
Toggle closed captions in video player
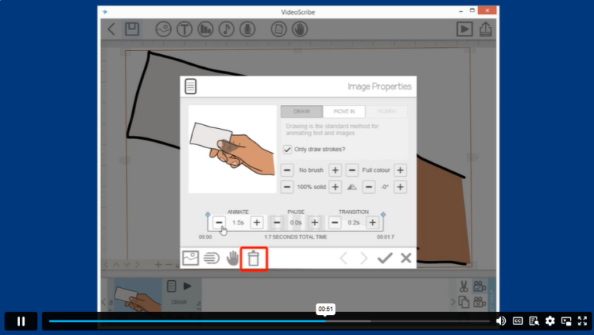(517, 321)
